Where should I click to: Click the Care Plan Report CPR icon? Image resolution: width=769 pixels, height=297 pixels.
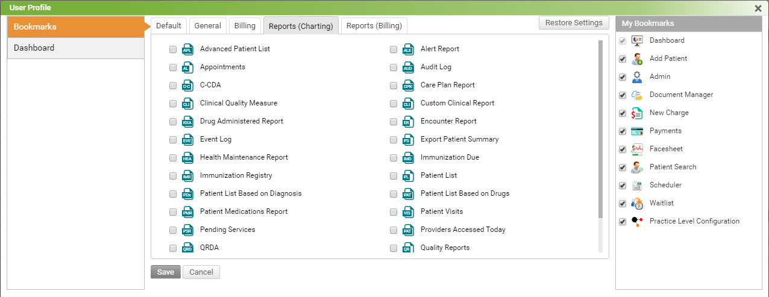coord(408,86)
